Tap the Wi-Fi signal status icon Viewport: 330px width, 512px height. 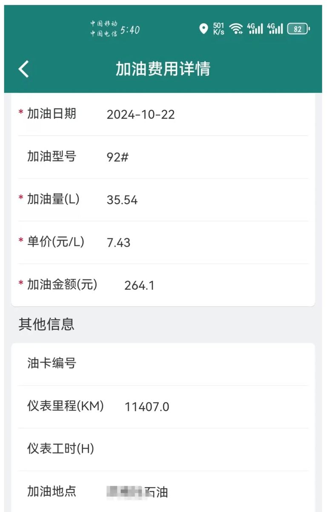pyautogui.click(x=235, y=29)
